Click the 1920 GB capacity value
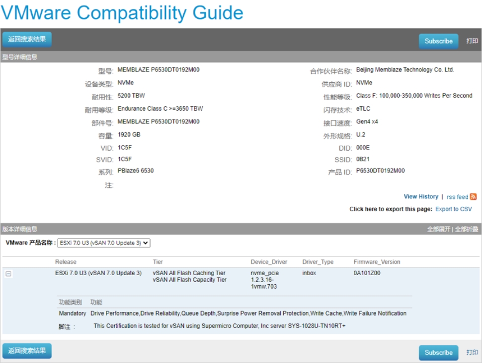This screenshot has width=482, height=363. tap(129, 135)
